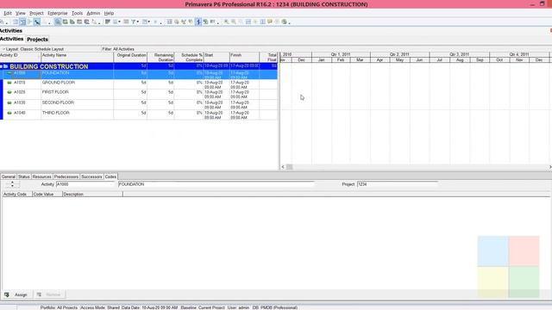Click the Assign icon at the panel bottom
552x310 pixels.
[7, 294]
